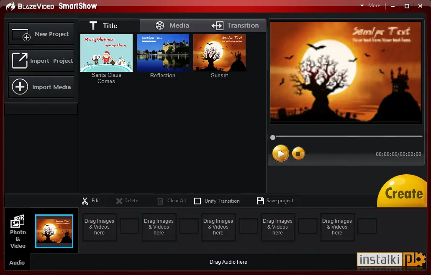Click the fifth Drag Images & Videos slot
The image size is (431, 275).
coord(337,227)
